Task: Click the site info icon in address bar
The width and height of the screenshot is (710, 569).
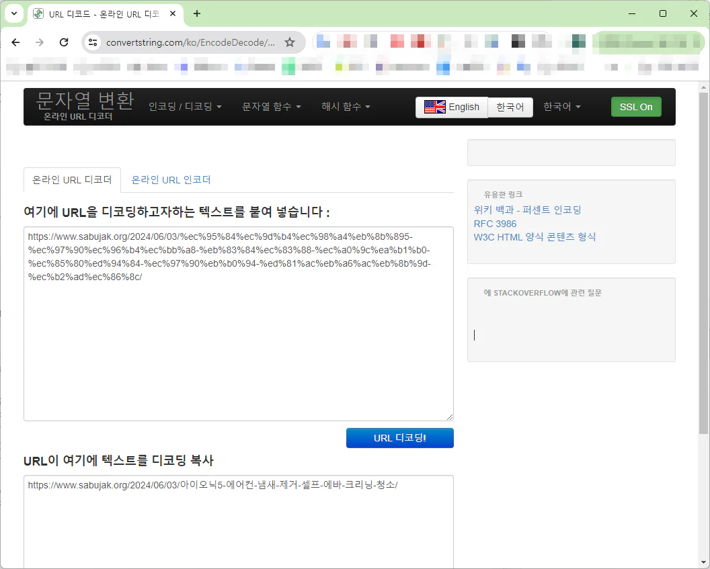Action: 91,42
